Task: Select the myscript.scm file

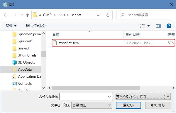Action: 113,43
